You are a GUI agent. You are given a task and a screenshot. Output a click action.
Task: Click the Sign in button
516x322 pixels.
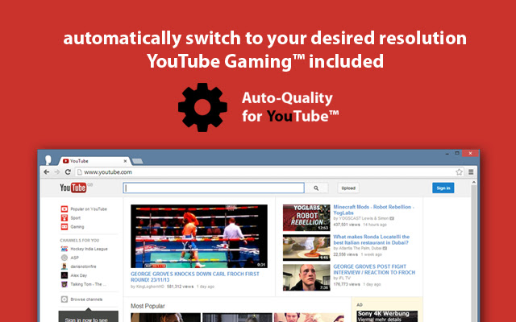(443, 188)
